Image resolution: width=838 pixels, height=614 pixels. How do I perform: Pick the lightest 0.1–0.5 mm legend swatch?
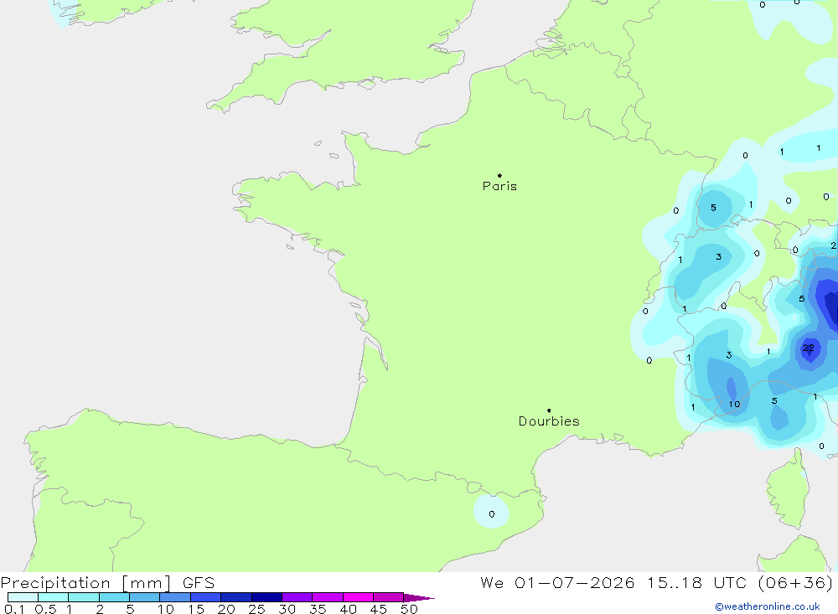[x=23, y=597]
